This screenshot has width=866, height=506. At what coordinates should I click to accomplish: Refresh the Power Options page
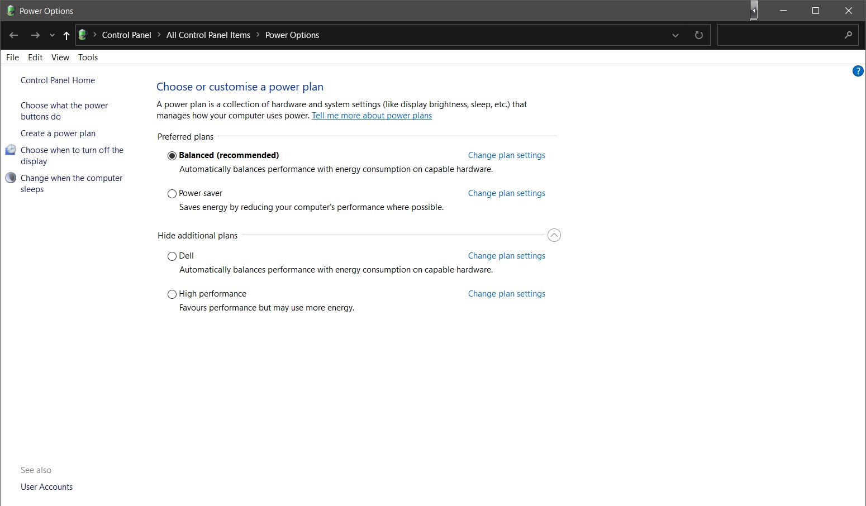[x=698, y=35]
